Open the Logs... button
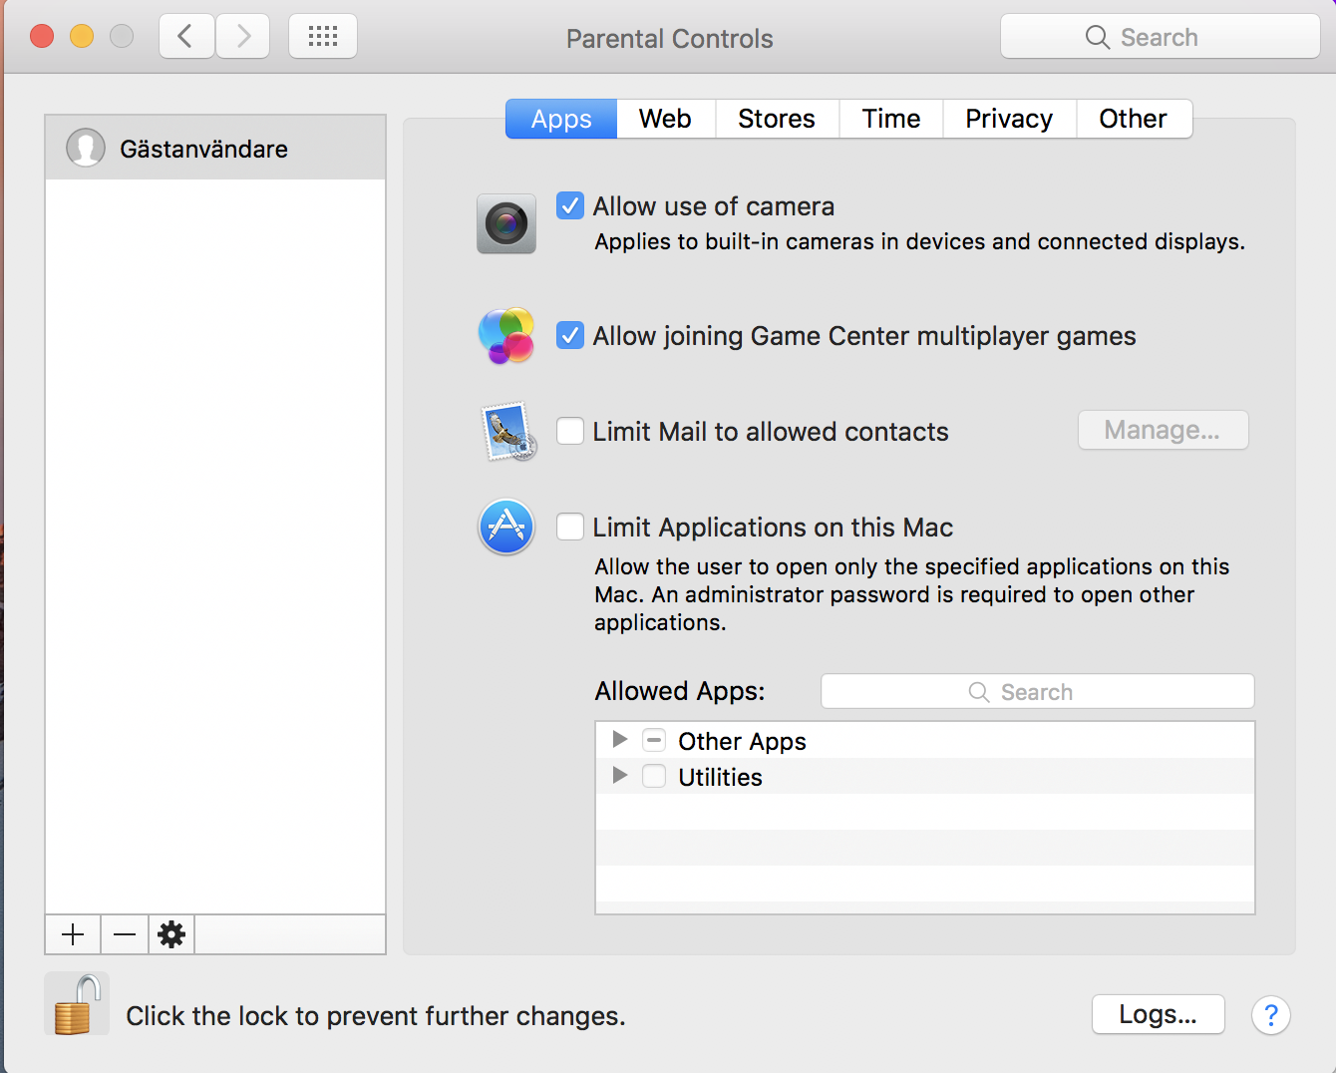The width and height of the screenshot is (1336, 1073). tap(1159, 1014)
